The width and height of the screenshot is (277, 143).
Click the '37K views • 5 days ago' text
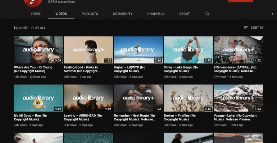click(78, 125)
